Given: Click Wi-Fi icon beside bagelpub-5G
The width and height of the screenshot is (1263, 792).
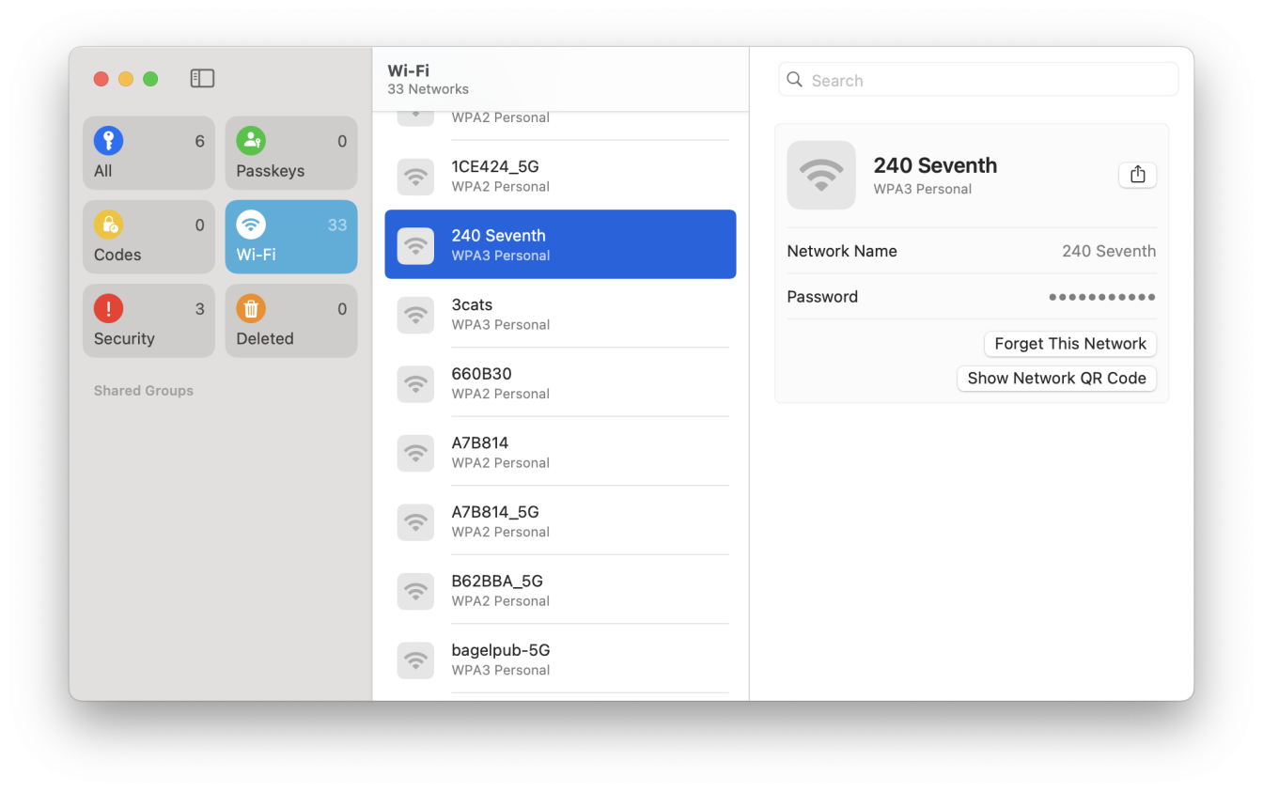Looking at the screenshot, I should pos(415,660).
